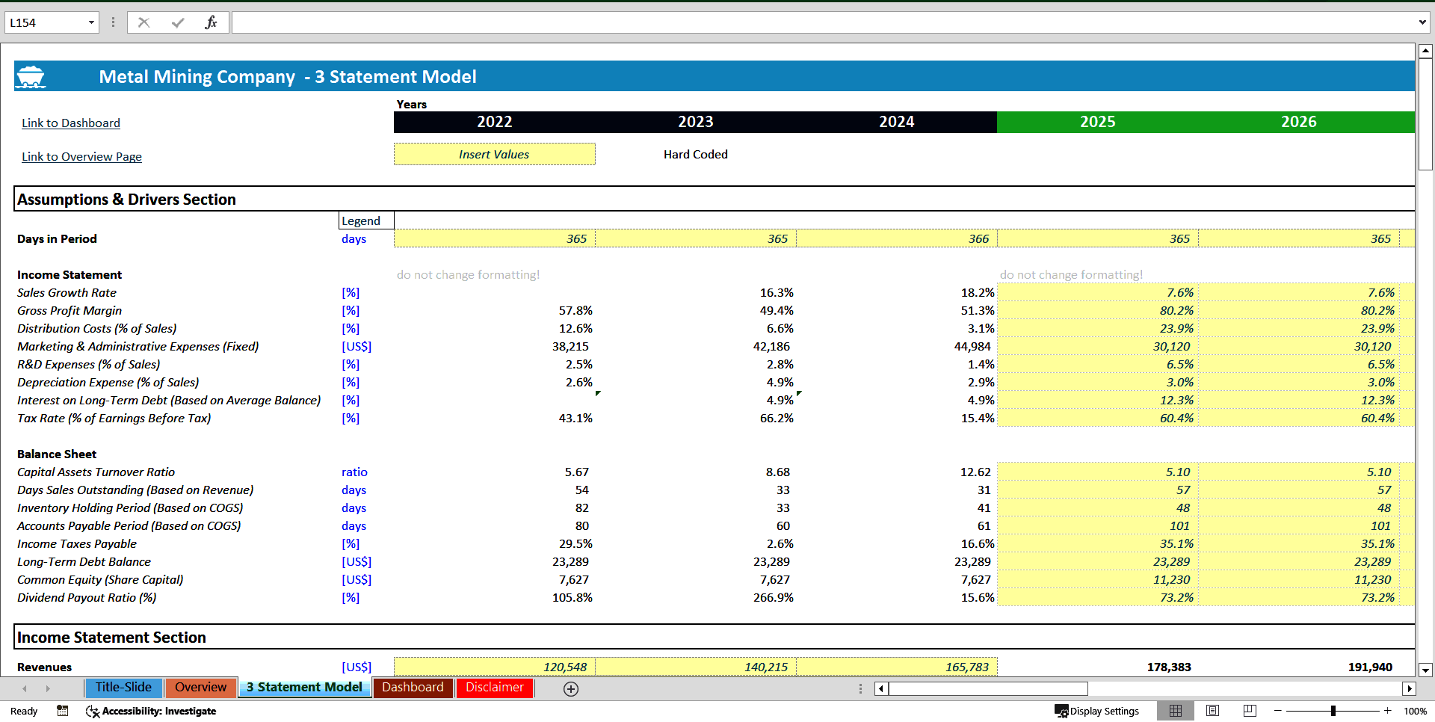Open Accessibility: Investigate status item
Viewport: 1435px width, 722px height.
point(151,711)
